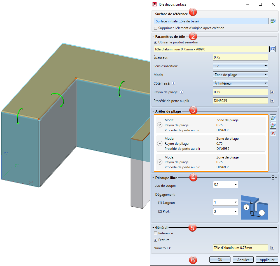
Task: Click the info icon beside Rayon de pliage
Action: coord(182,92)
